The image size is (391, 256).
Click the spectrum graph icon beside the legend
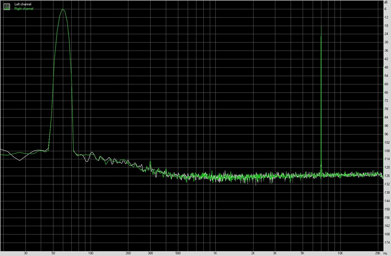click(x=7, y=6)
